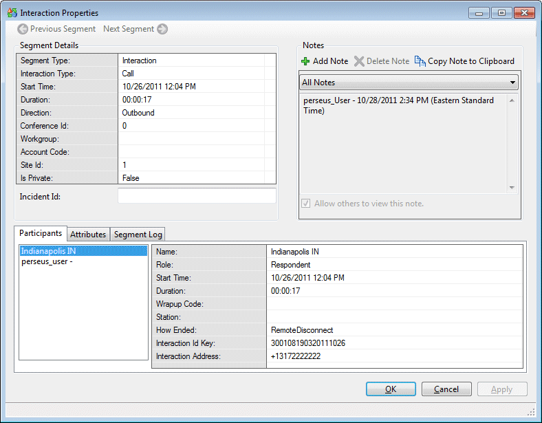This screenshot has width=542, height=423.
Task: Switch to the Attributes tab
Action: pos(88,235)
